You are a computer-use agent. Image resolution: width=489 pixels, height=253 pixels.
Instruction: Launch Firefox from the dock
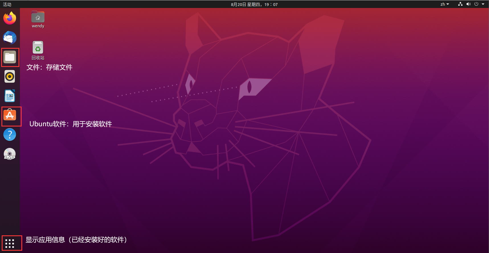10,18
